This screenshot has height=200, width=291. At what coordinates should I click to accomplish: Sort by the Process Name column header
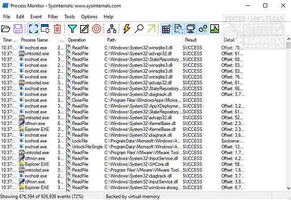[38, 40]
